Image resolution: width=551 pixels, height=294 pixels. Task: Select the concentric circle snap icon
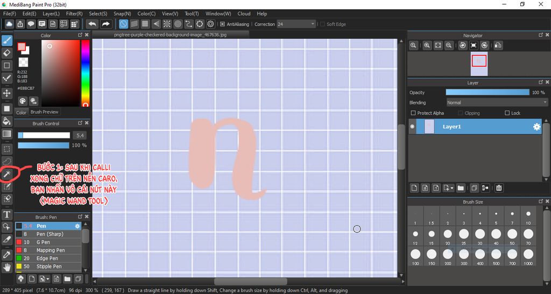coord(178,24)
